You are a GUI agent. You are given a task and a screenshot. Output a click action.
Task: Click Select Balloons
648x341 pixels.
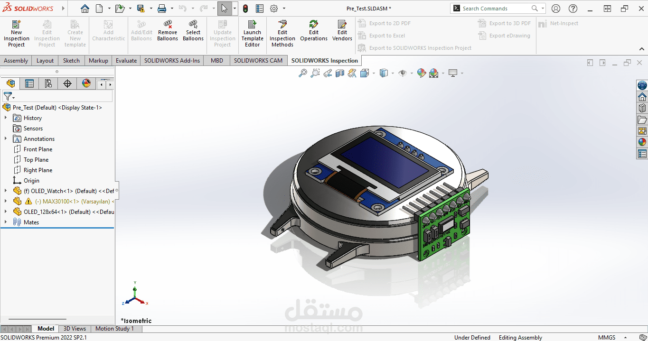click(x=193, y=31)
